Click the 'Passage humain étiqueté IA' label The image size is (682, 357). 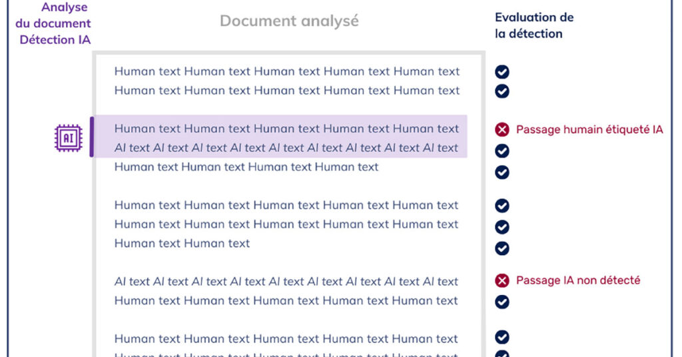pos(589,130)
